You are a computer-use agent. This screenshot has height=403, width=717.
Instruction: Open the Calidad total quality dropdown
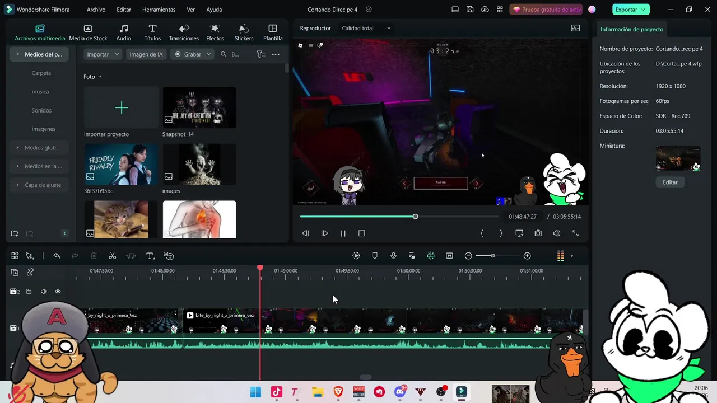pyautogui.click(x=366, y=28)
